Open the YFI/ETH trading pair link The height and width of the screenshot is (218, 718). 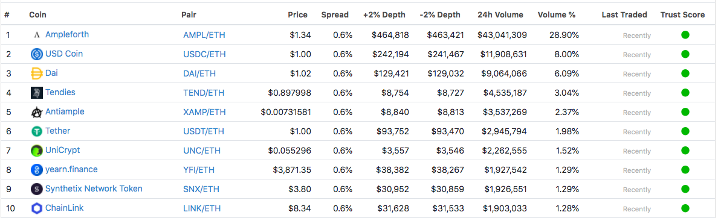199,170
